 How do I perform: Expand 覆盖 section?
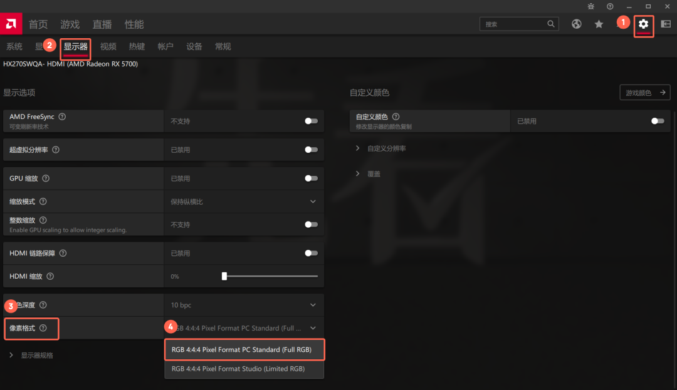tap(368, 173)
